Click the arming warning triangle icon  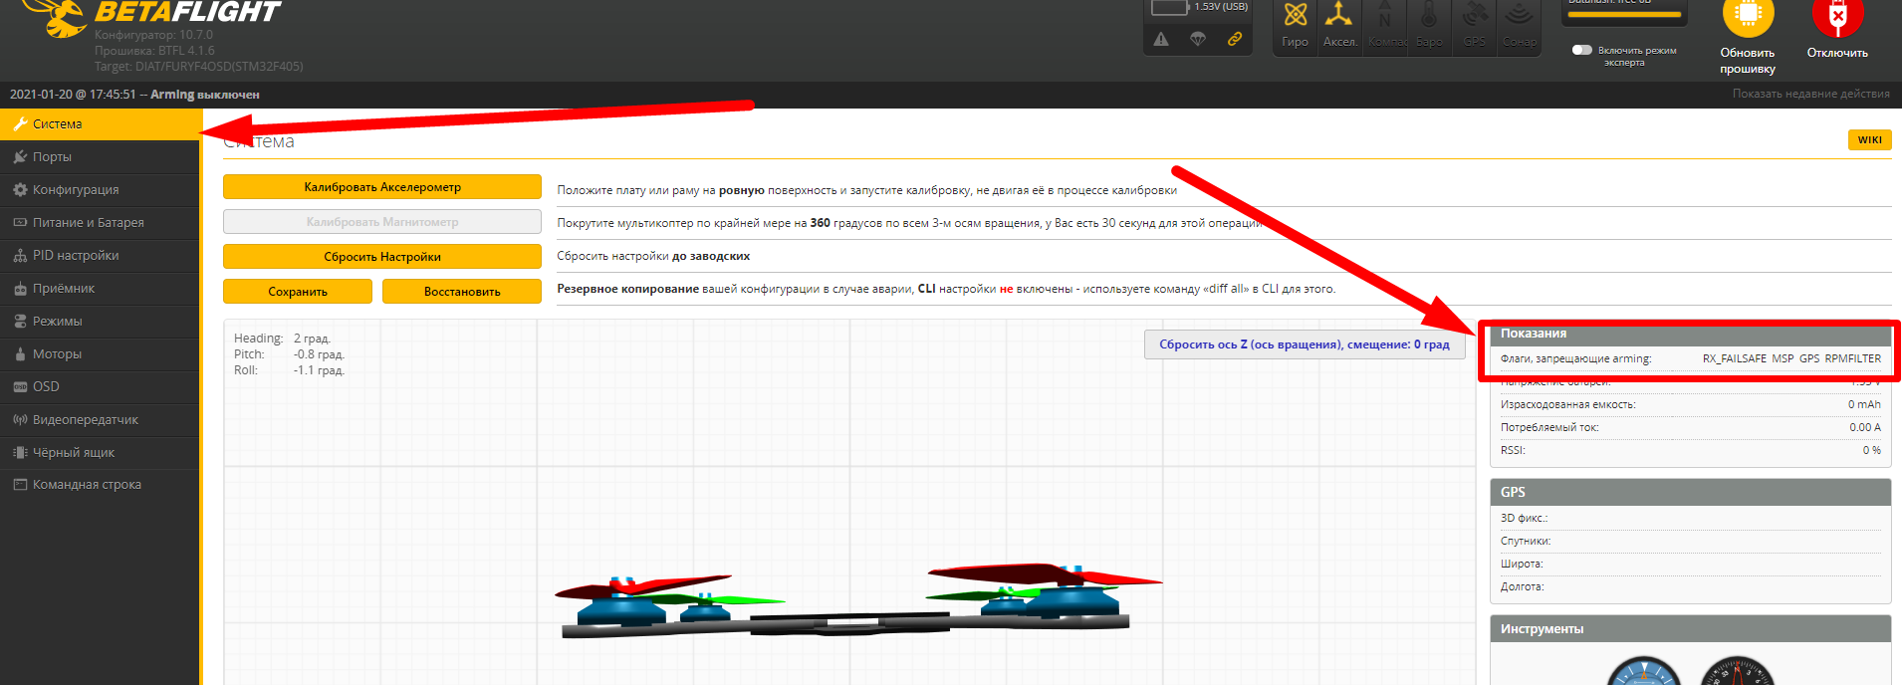1161,39
